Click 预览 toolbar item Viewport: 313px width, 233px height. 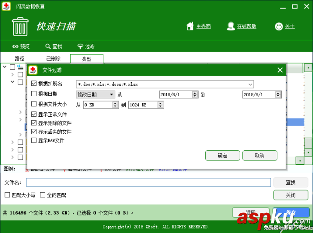pos(21,47)
